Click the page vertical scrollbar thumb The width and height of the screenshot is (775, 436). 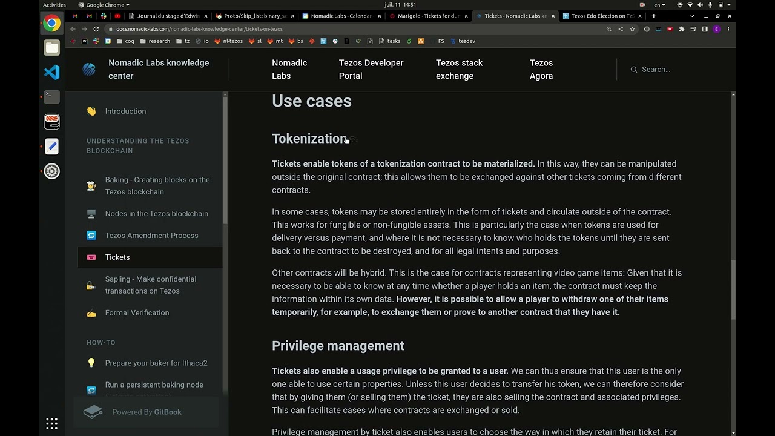(733, 289)
